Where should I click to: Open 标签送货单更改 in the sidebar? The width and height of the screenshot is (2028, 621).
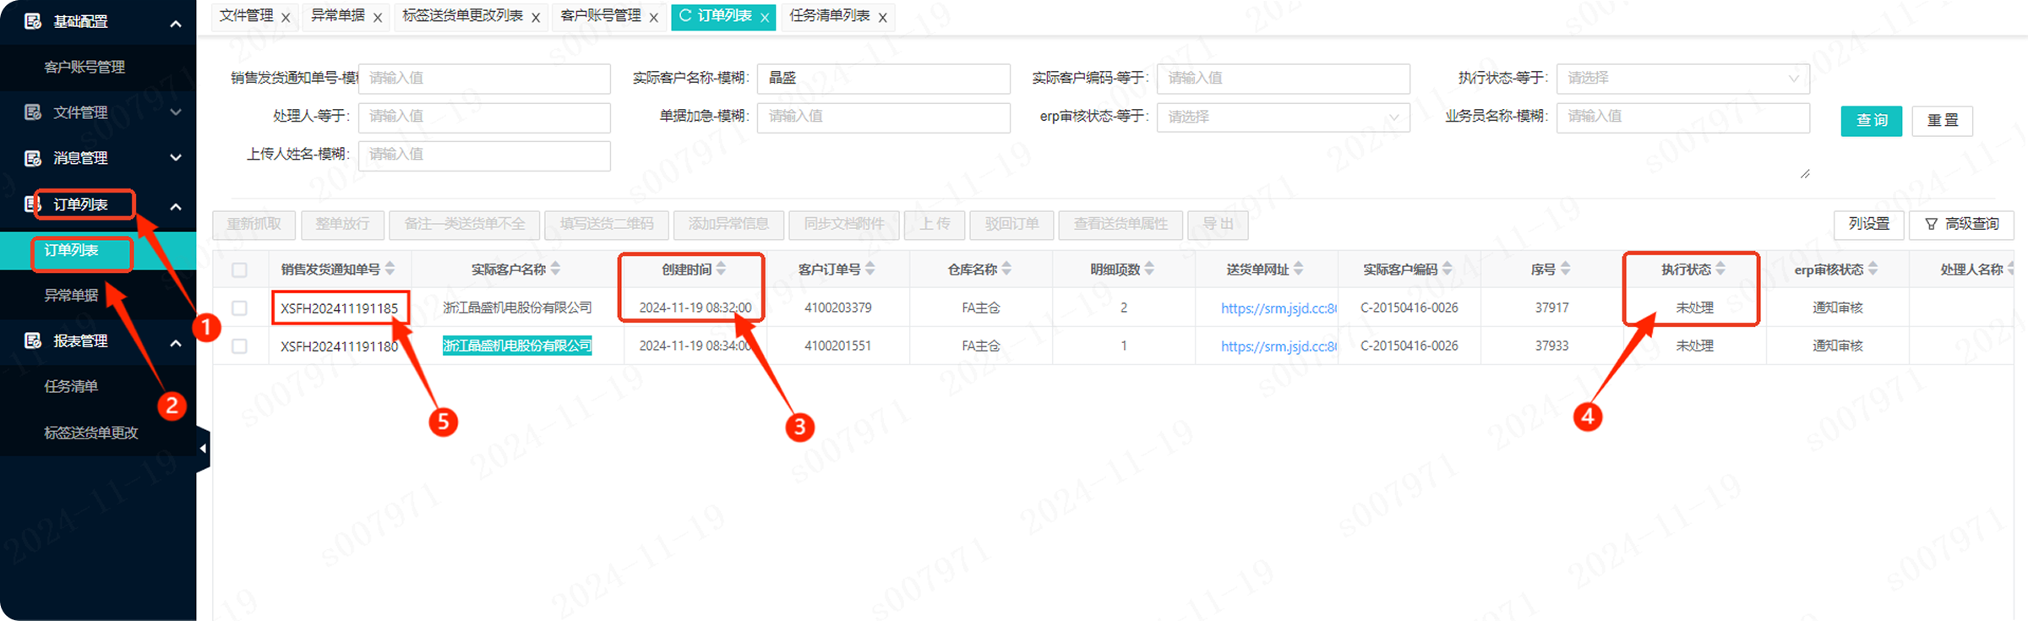[x=91, y=433]
